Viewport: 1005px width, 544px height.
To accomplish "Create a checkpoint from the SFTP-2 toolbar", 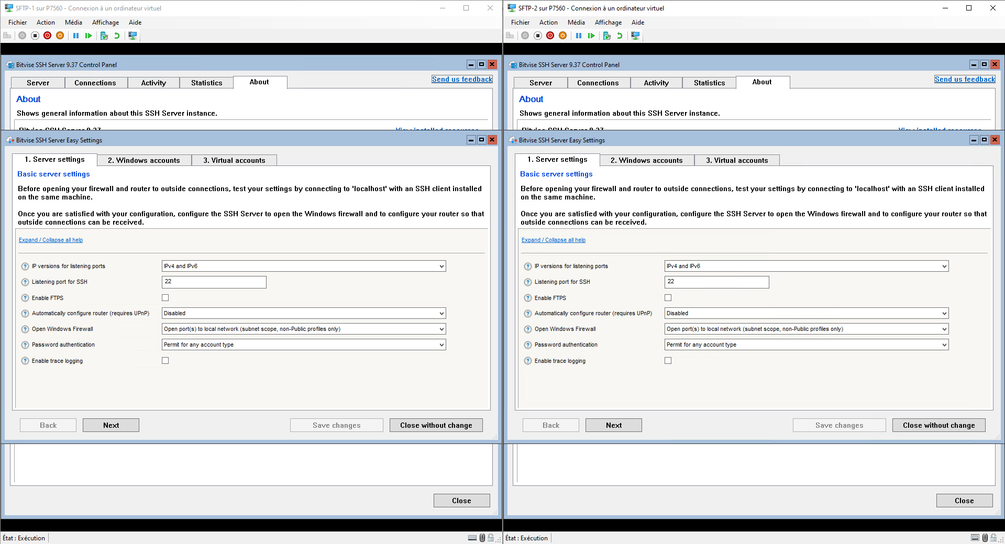I will pyautogui.click(x=607, y=36).
